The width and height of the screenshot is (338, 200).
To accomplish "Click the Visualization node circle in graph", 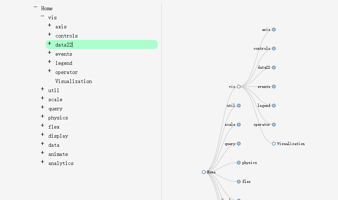I will [274, 144].
